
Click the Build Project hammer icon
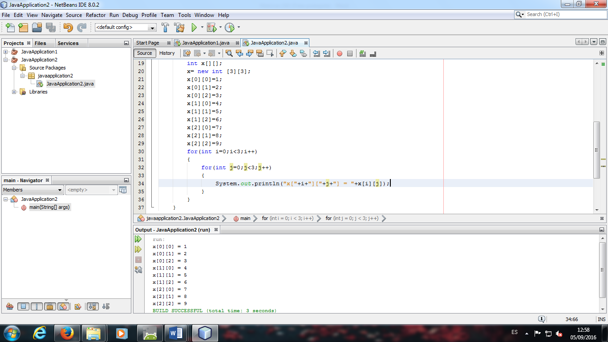[x=165, y=28]
